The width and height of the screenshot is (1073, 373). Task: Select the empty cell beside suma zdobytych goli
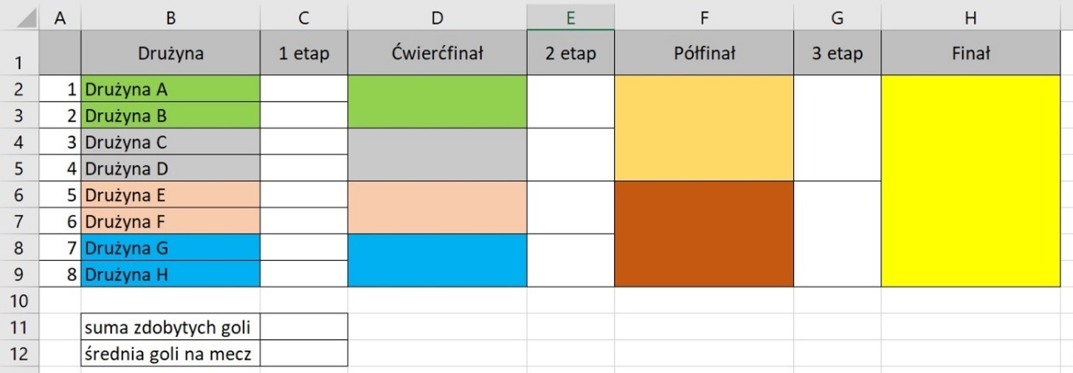[x=303, y=327]
